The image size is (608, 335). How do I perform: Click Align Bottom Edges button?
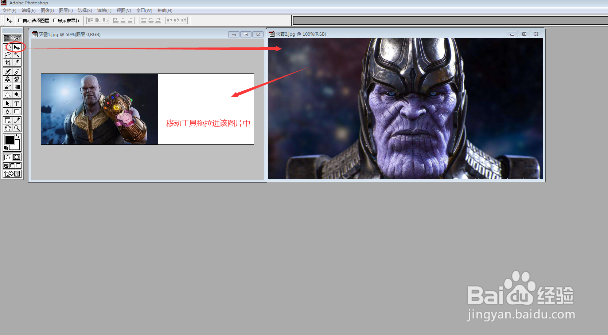pyautogui.click(x=105, y=20)
